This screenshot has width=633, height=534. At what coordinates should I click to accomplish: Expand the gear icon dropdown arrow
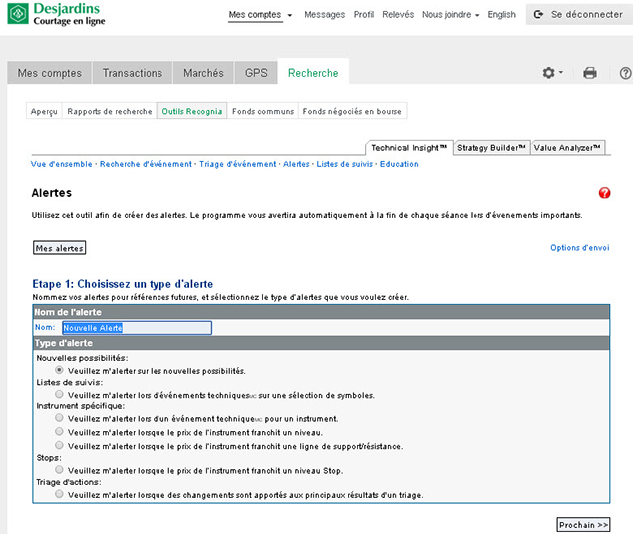coord(561,72)
